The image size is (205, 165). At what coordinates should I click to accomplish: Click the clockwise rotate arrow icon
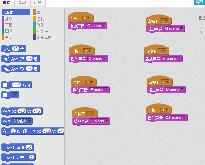pos(22,59)
